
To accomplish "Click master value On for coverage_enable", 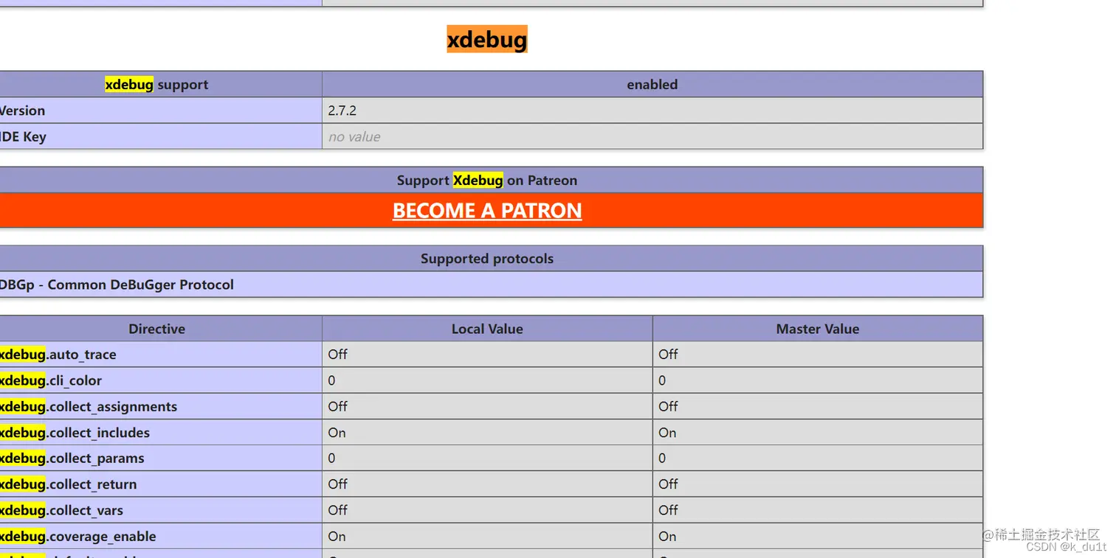I will [818, 536].
